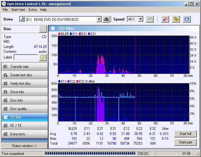Click the green refresh speeds icon
This screenshot has height=157, width=201.
(149, 19)
